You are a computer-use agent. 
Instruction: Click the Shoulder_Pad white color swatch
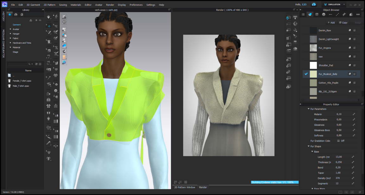pyautogui.click(x=313, y=65)
